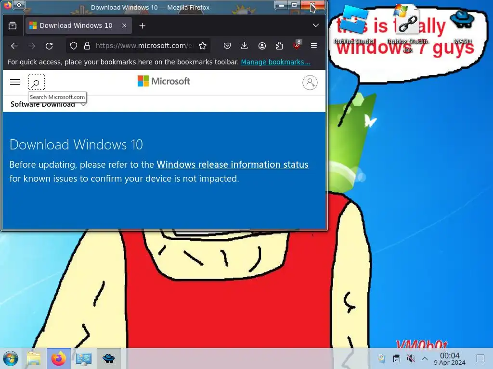Screen dimensions: 493x369
Task: Open the system settings taskbar icon
Action: click(x=84, y=358)
